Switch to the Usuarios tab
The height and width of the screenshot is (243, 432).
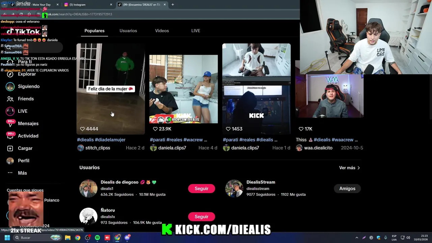[128, 31]
